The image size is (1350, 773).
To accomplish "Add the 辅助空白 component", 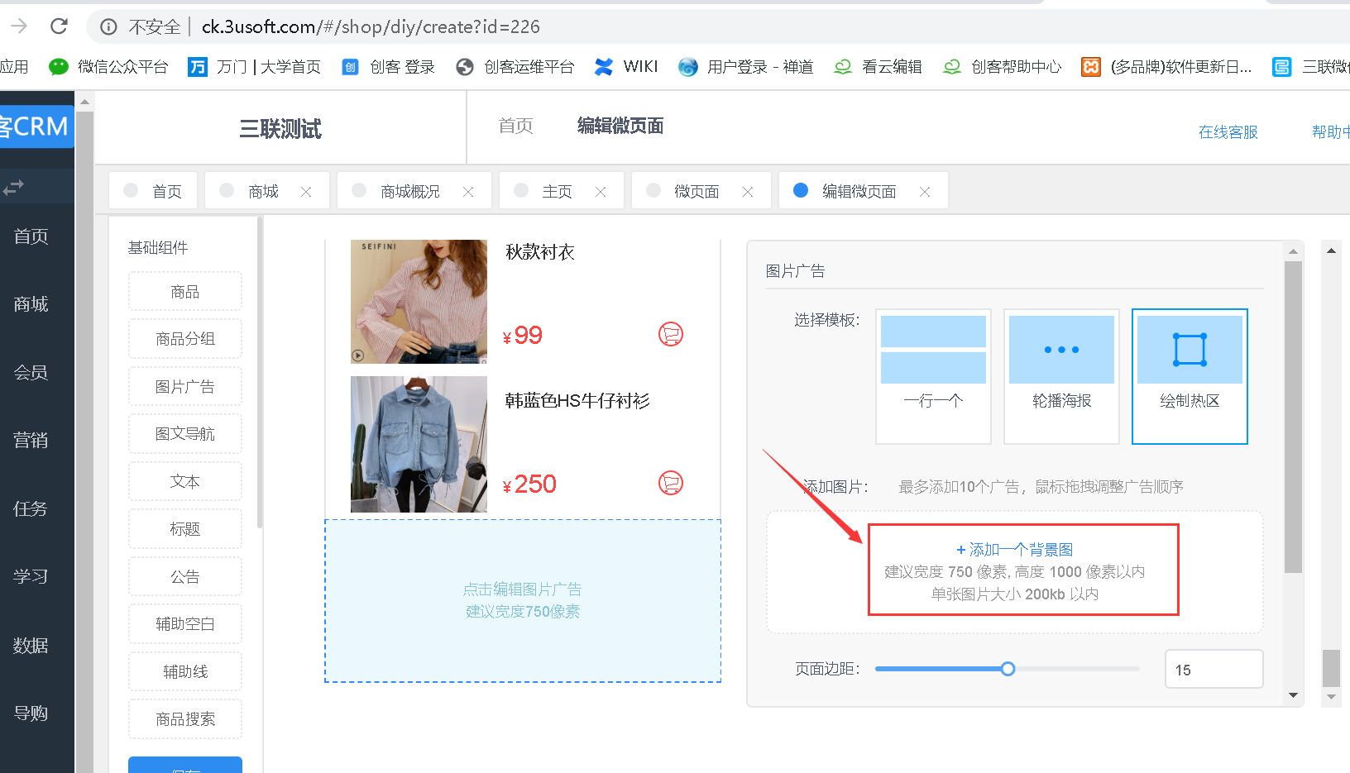I will pos(185,624).
